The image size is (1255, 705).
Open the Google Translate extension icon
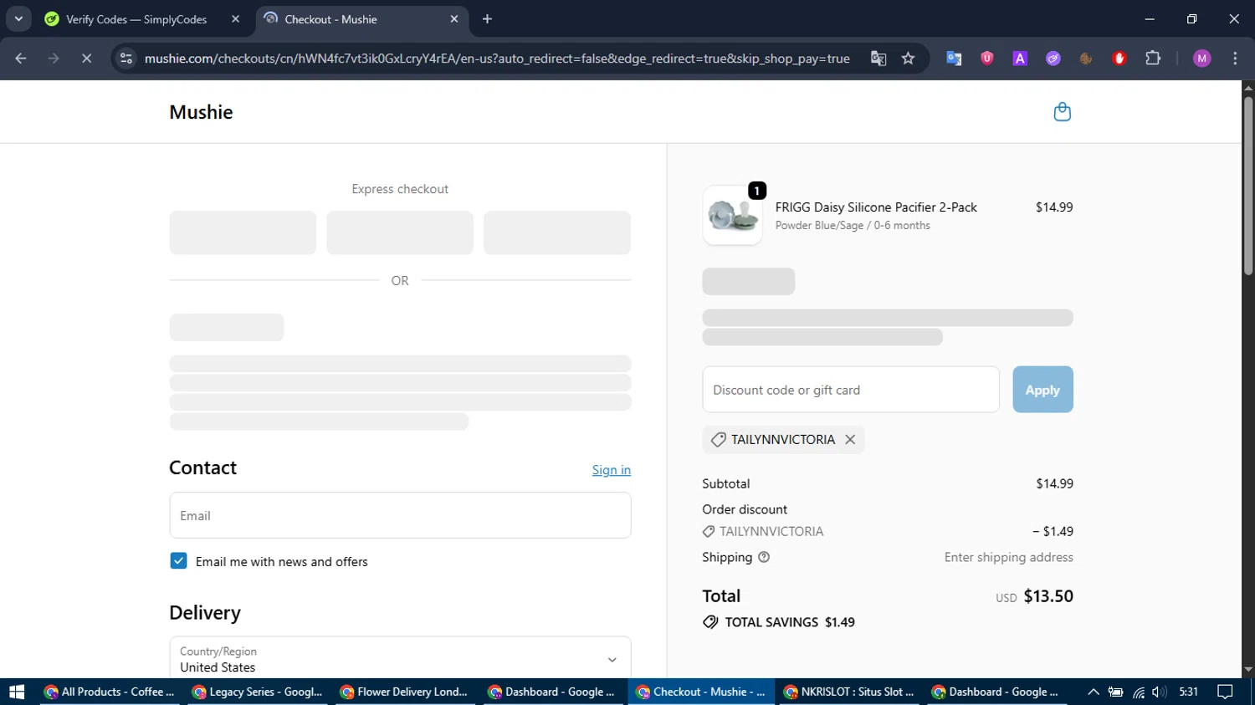point(954,59)
